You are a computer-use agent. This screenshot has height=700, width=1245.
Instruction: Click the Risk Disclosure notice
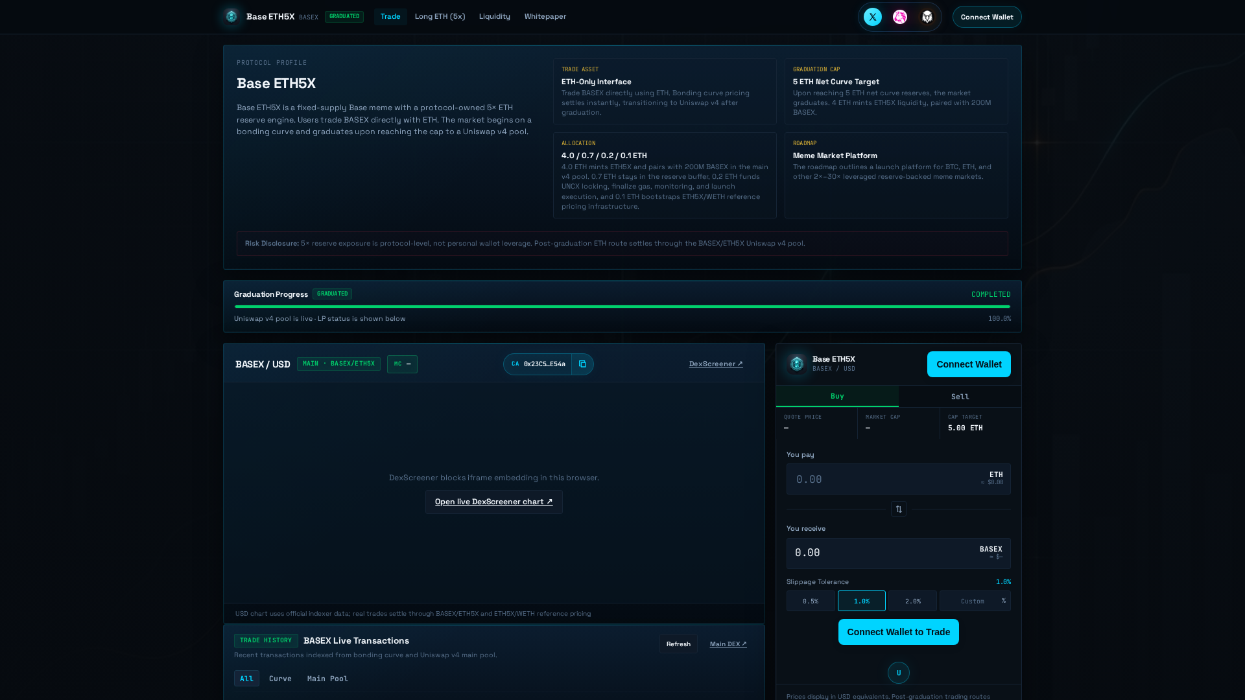pyautogui.click(x=622, y=244)
